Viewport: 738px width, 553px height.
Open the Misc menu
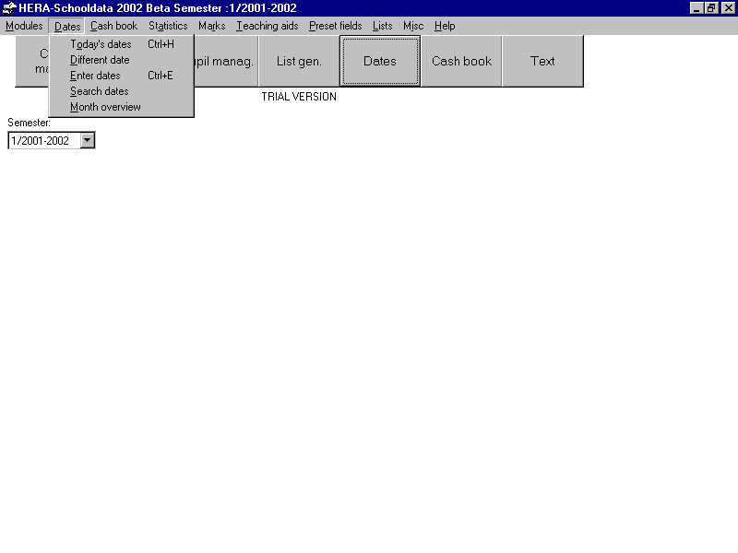tap(413, 26)
